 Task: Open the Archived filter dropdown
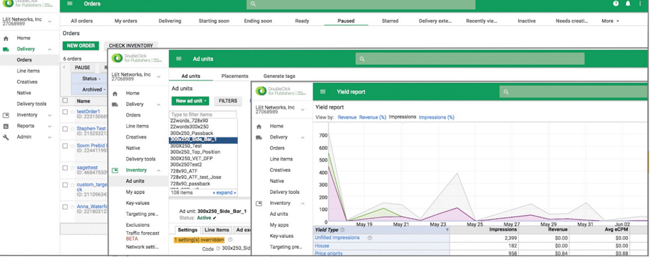(x=92, y=89)
